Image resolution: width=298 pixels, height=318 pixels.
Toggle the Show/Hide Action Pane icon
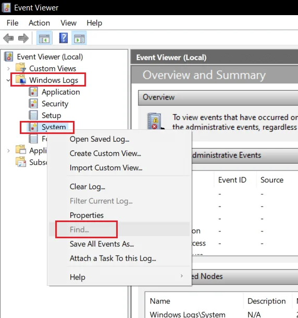coord(79,38)
